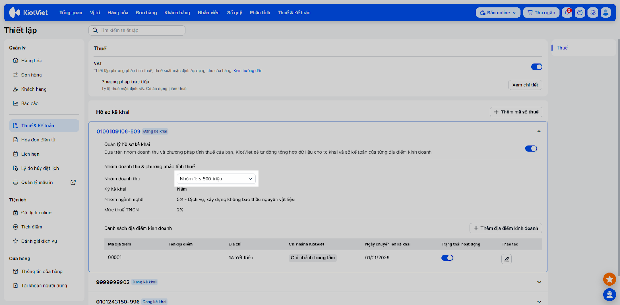
Task: Open external link icon beside Quản lý mẫu in
Action: [73, 182]
